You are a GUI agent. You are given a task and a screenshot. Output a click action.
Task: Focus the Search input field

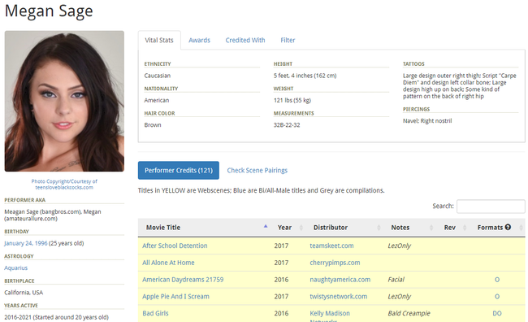click(491, 206)
